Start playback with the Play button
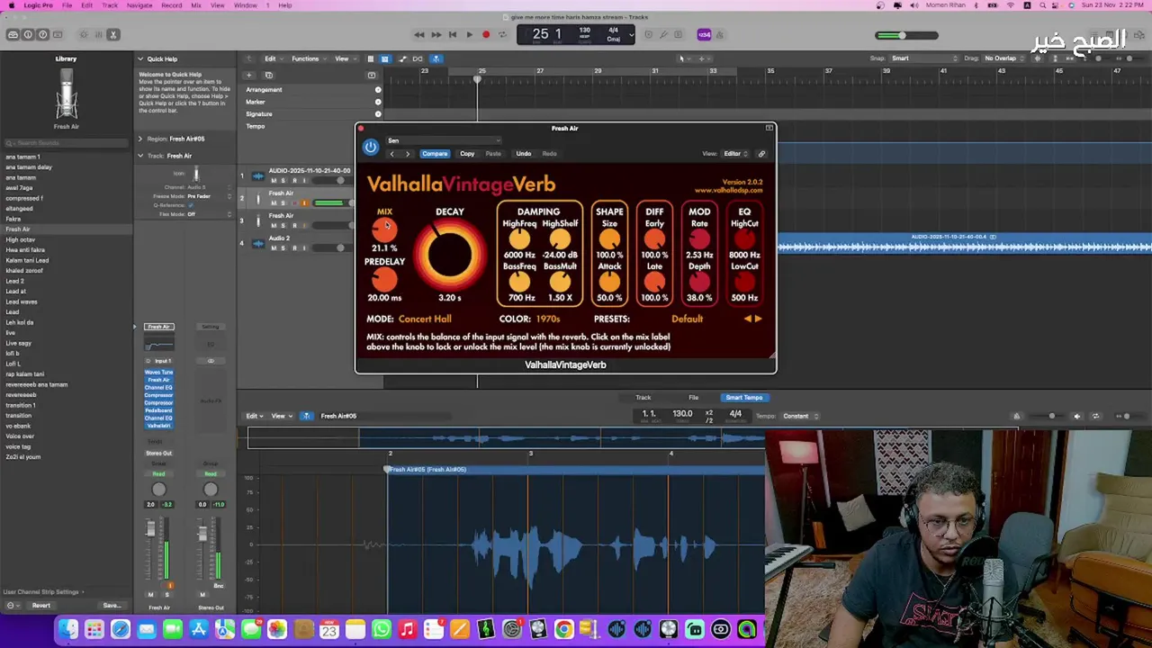 [469, 35]
